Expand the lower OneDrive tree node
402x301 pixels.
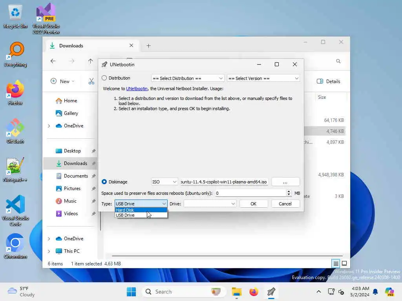[x=49, y=239]
